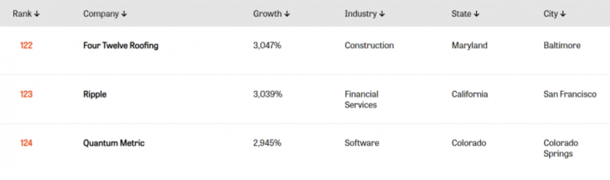
Task: Select the Maryland state cell
Action: click(x=469, y=45)
